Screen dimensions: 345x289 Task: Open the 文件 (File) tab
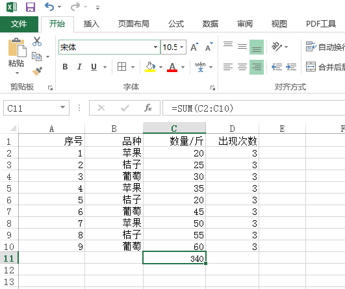(19, 24)
